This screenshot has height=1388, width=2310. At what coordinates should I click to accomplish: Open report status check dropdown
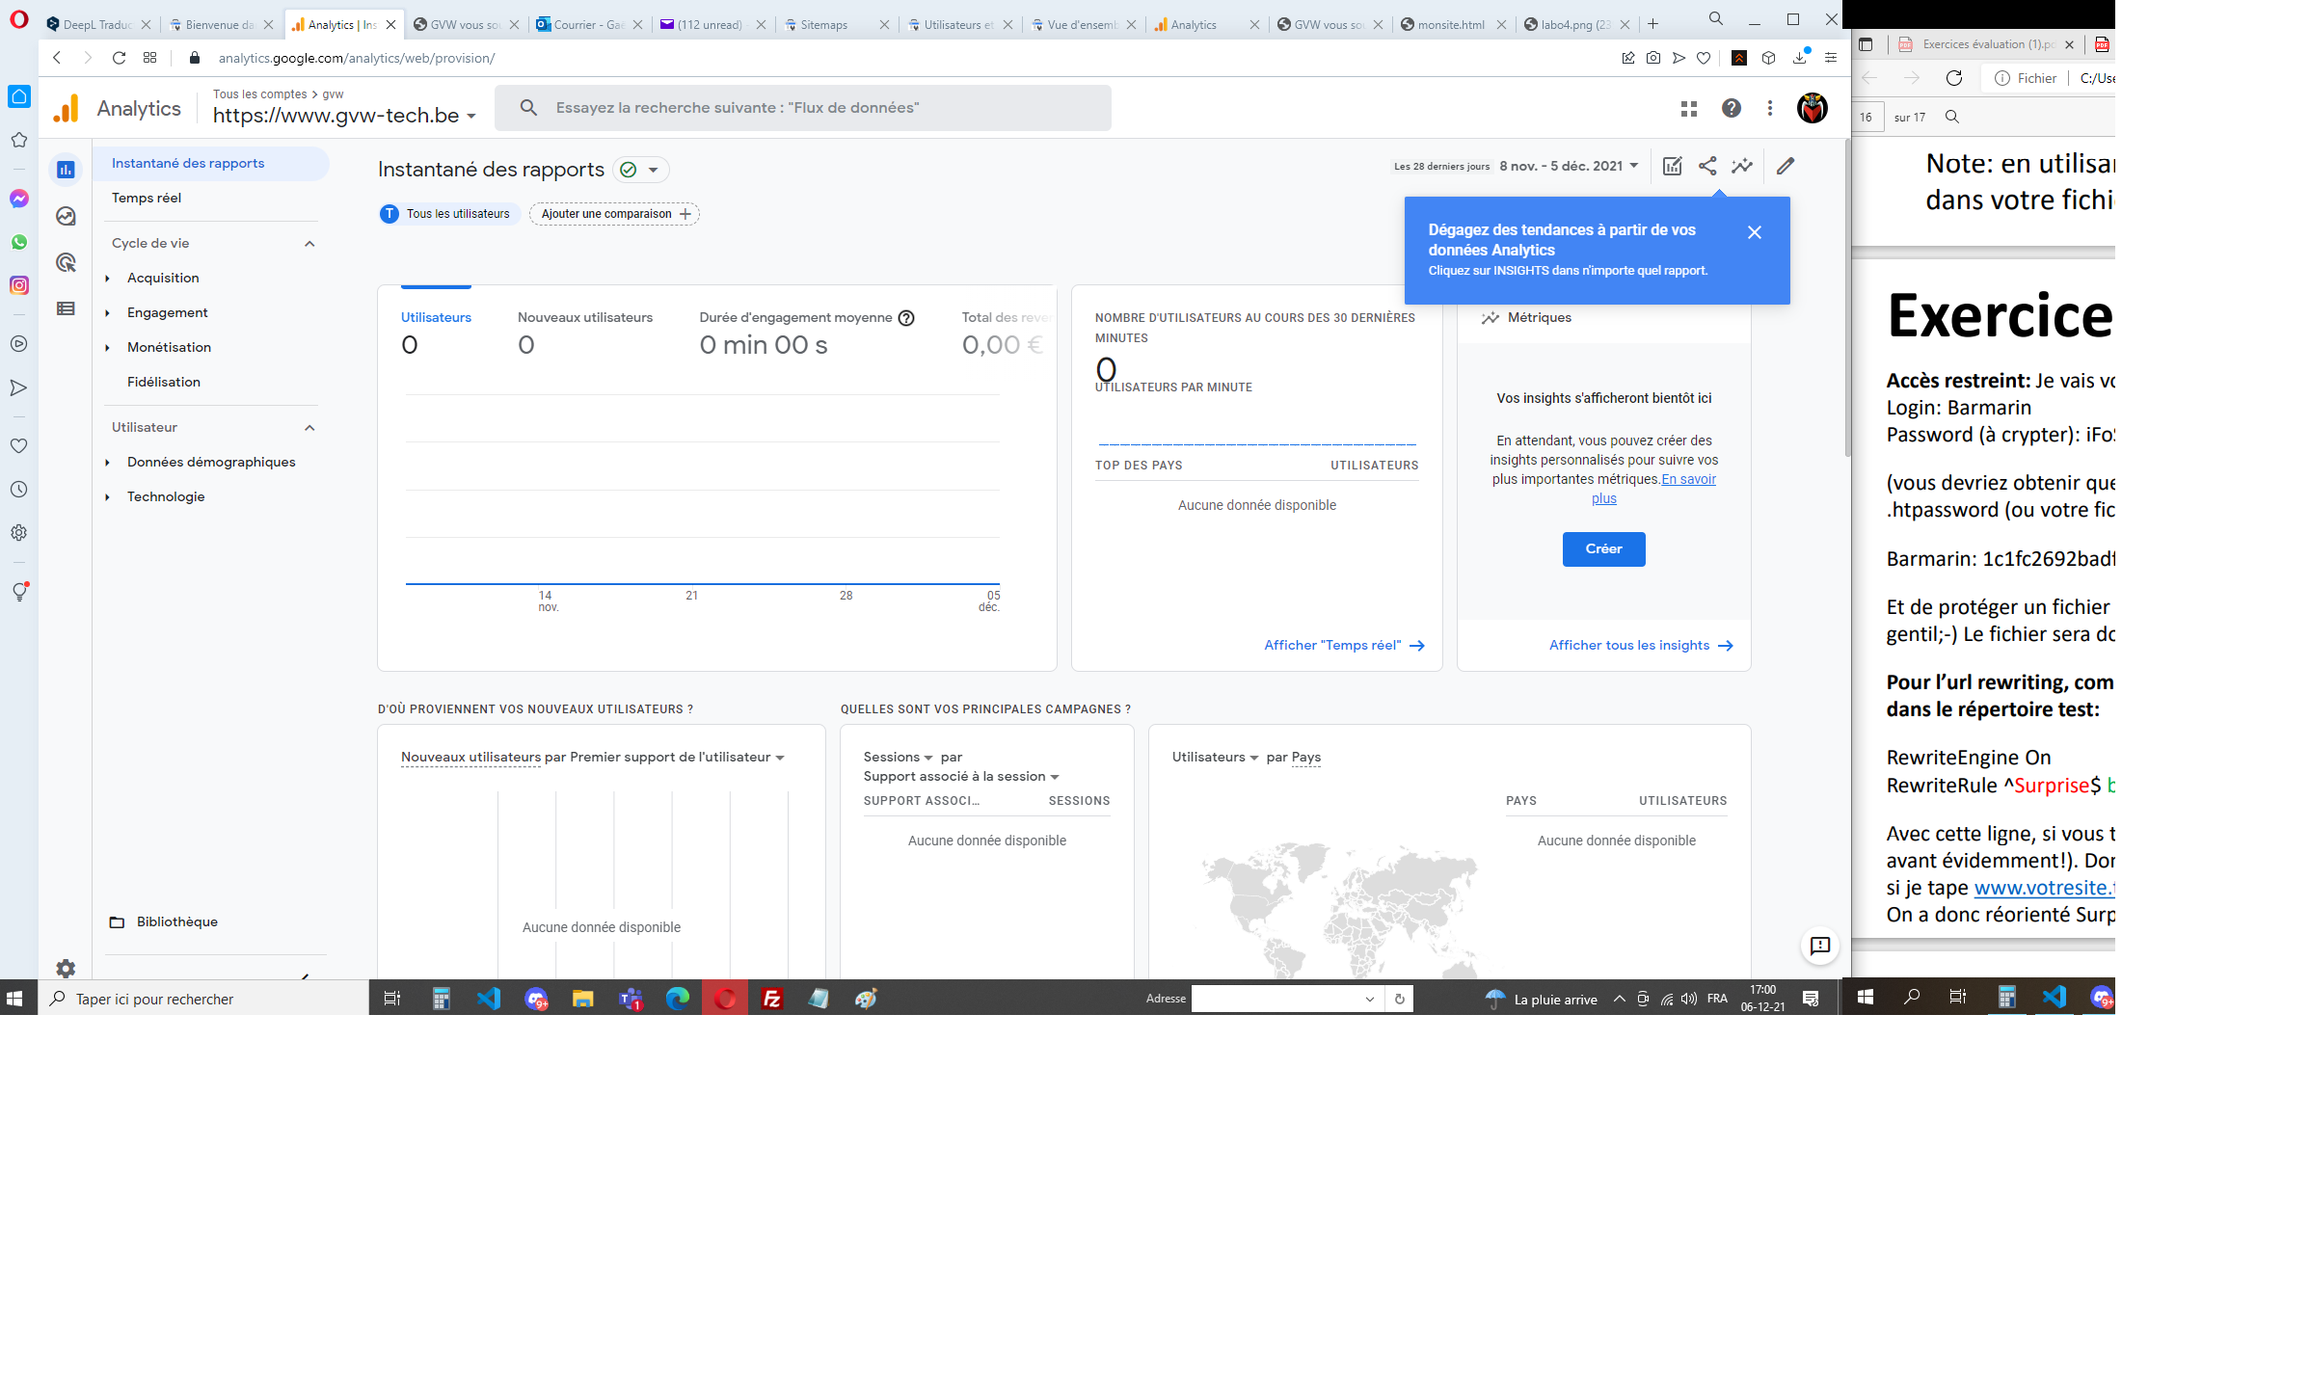[640, 170]
